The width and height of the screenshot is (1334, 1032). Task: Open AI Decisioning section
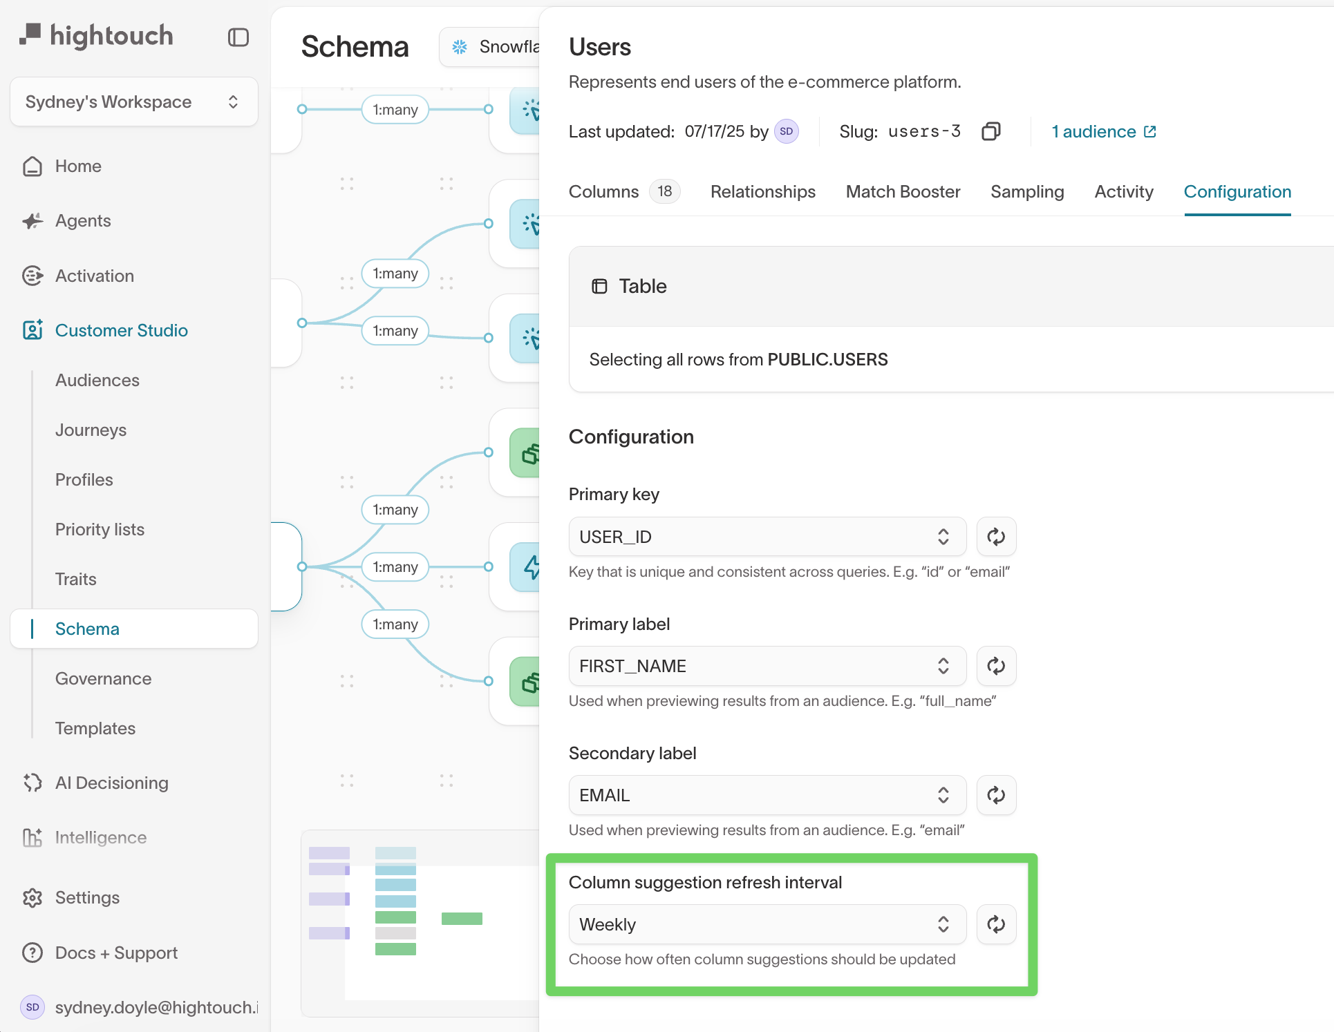tap(111, 783)
